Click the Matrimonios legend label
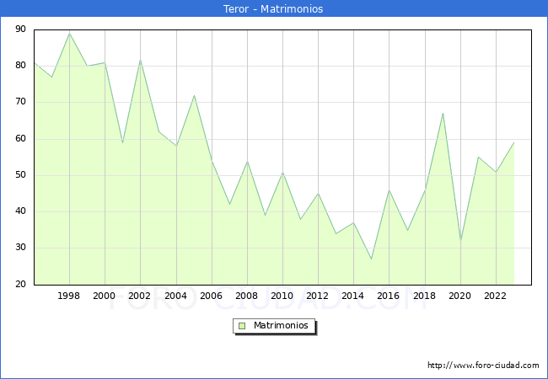Screen dimensions: 548x379 (x=281, y=325)
